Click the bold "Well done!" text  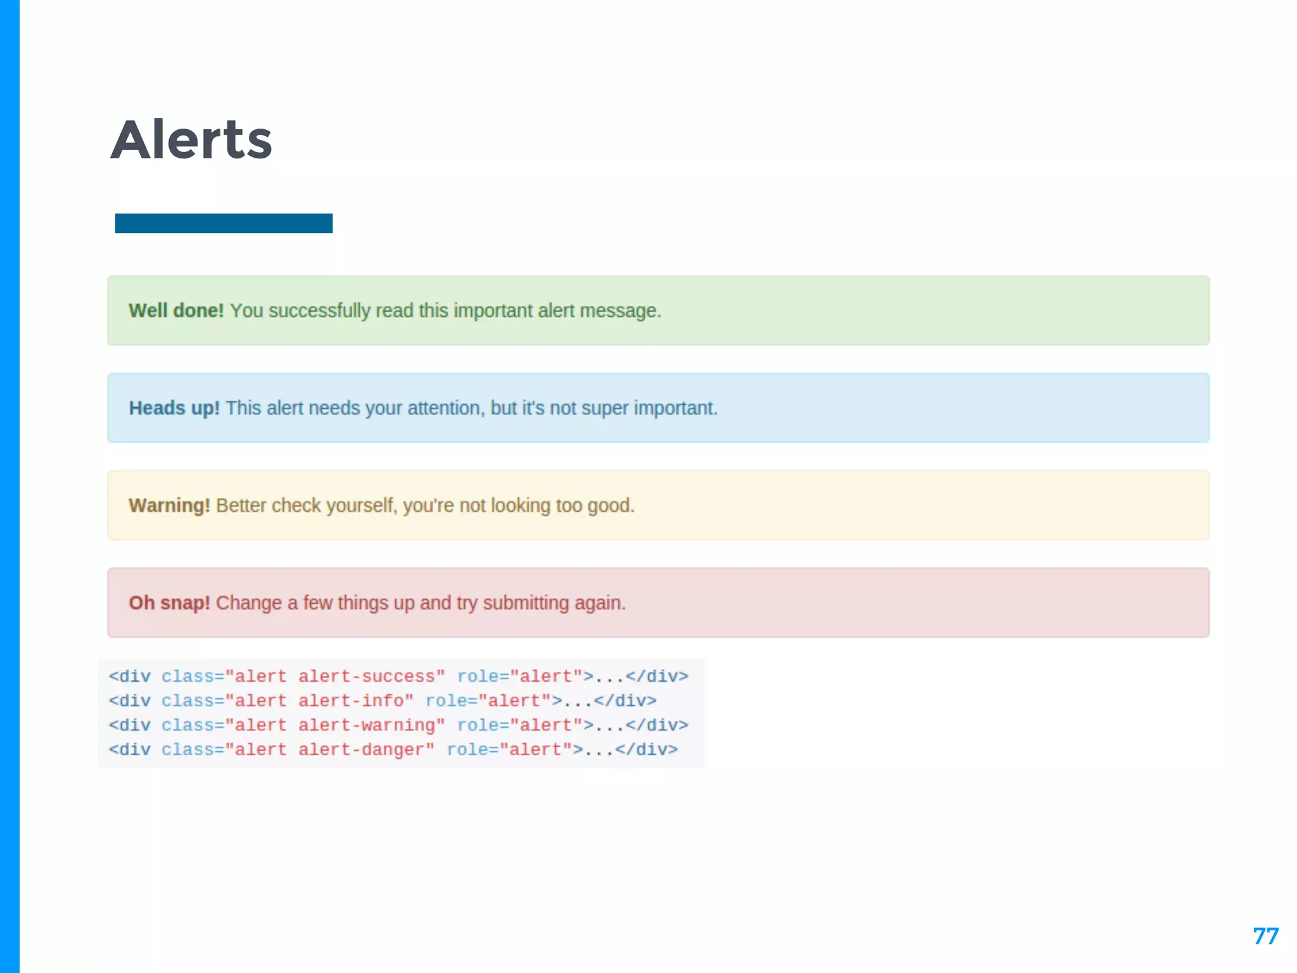pyautogui.click(x=176, y=311)
